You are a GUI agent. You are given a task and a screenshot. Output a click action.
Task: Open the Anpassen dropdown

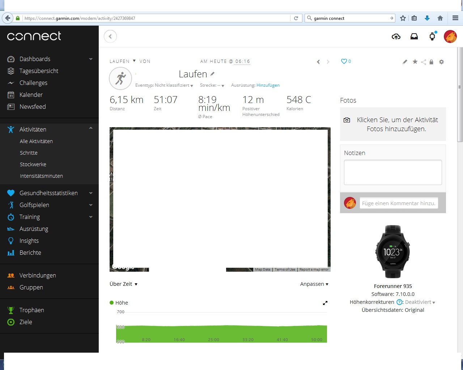pos(314,284)
